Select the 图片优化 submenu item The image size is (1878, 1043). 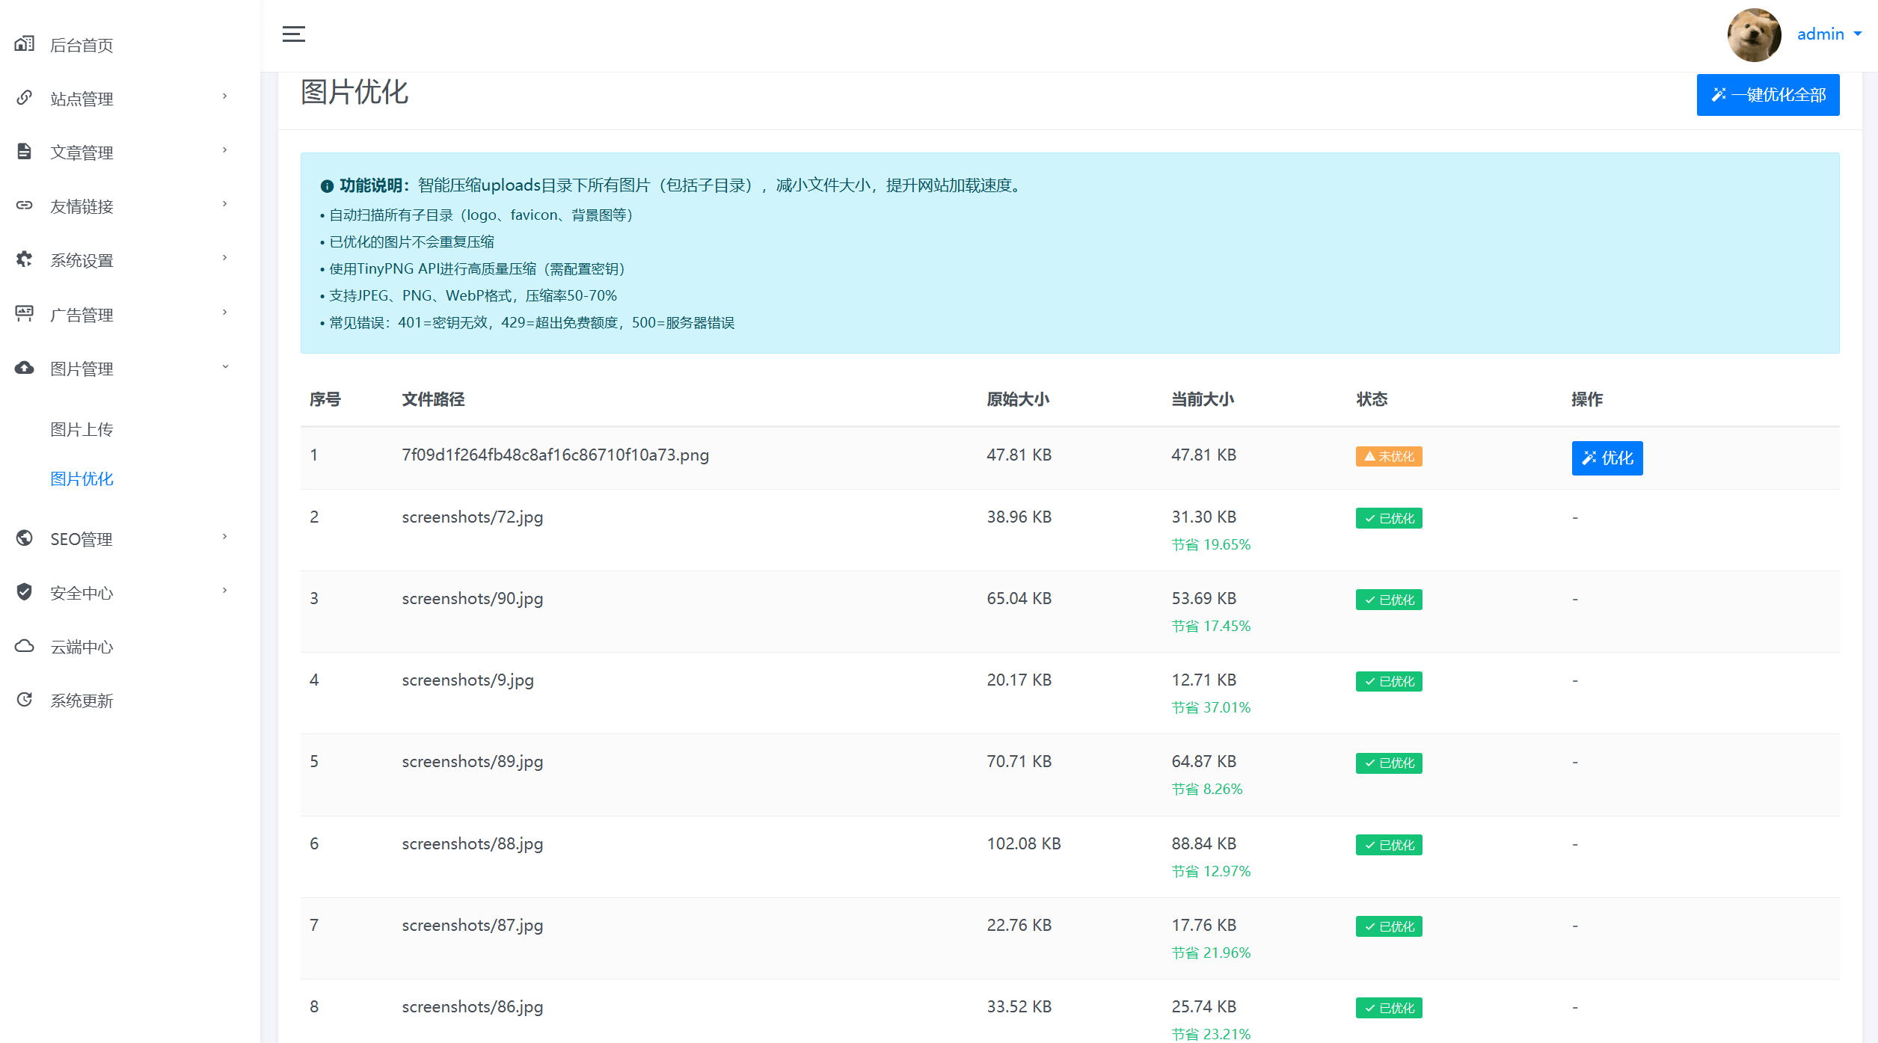[82, 479]
